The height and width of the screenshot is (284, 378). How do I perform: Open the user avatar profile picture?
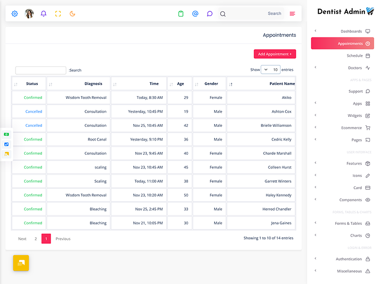pyautogui.click(x=29, y=14)
